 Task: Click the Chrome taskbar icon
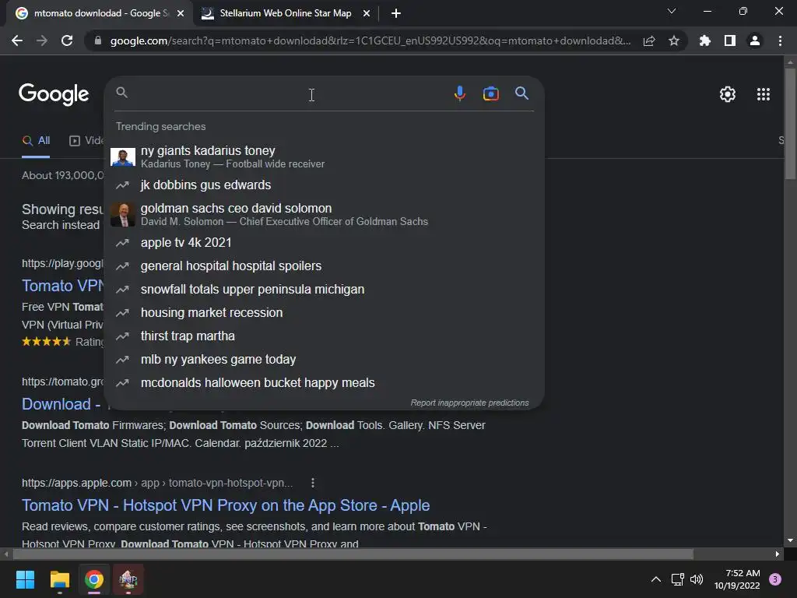point(94,579)
